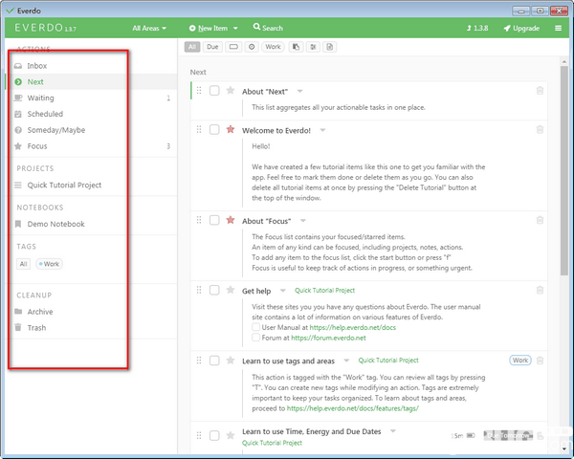Collapse the Get help task arrow

[282, 291]
